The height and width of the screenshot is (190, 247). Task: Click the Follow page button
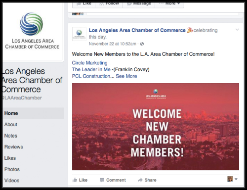click(109, 4)
